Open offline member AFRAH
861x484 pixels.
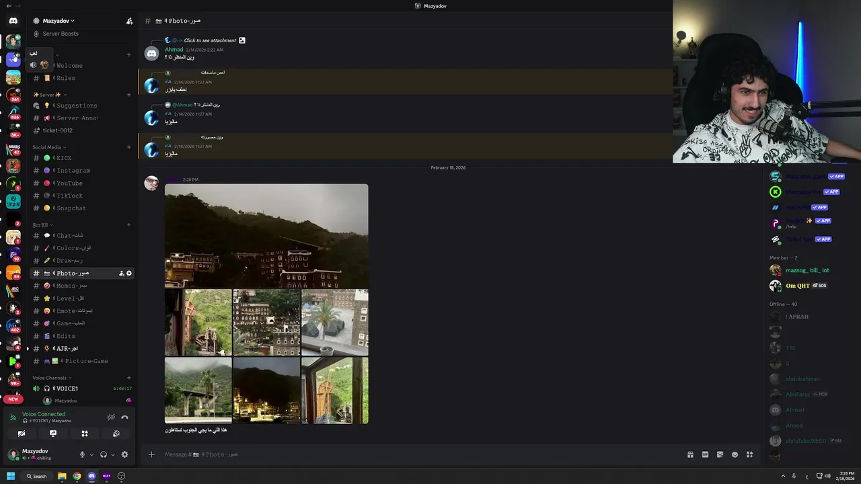click(796, 317)
